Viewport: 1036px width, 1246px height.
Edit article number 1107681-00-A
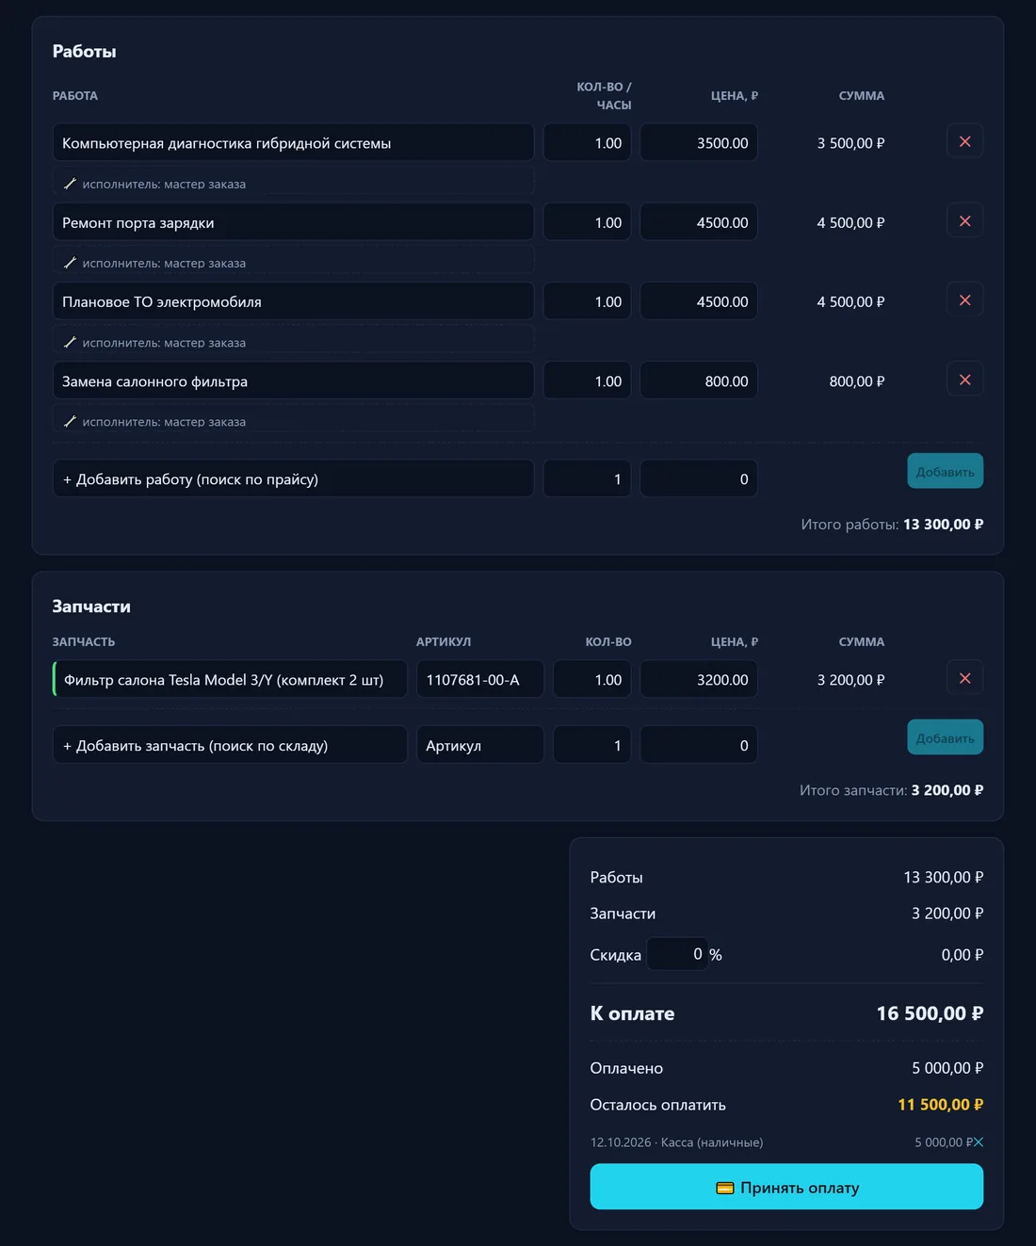click(479, 679)
